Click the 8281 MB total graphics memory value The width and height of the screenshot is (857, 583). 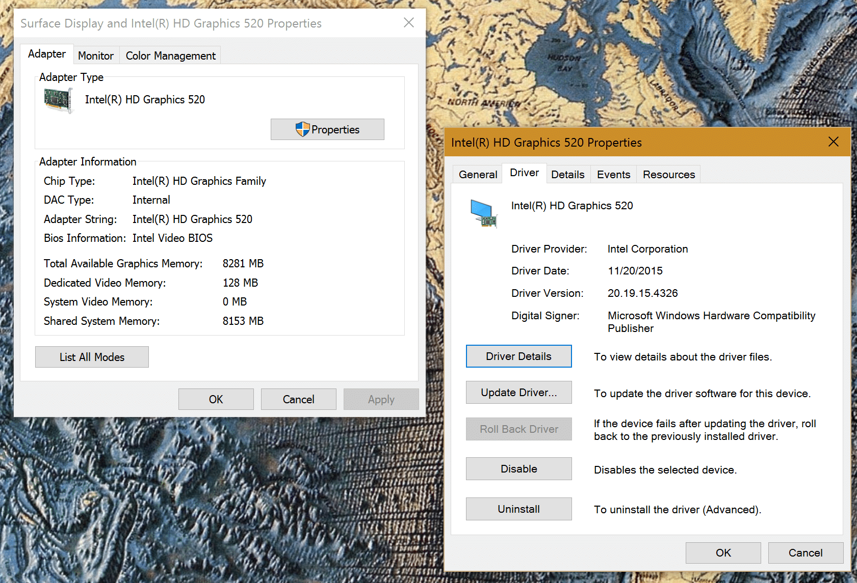tap(243, 263)
